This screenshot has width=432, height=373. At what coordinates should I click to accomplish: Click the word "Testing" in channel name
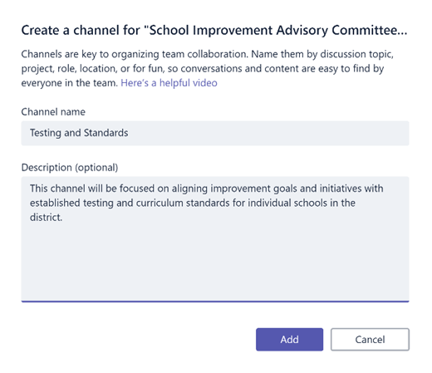point(46,133)
